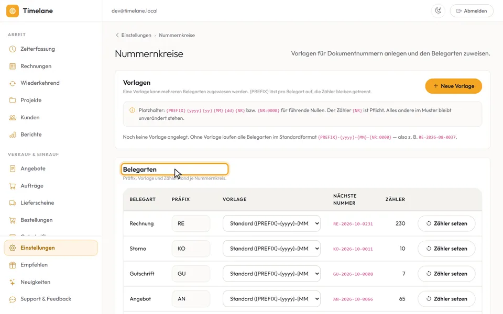Click the breadcrumb back chevron
This screenshot has height=314, width=503.
(117, 35)
